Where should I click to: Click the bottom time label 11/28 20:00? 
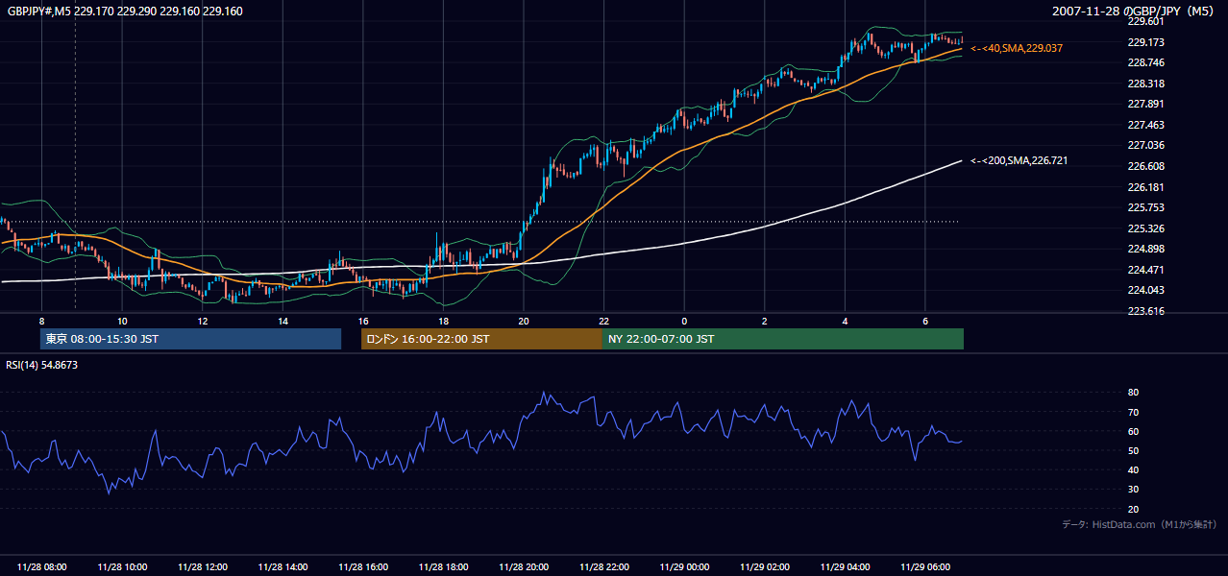[x=524, y=567]
